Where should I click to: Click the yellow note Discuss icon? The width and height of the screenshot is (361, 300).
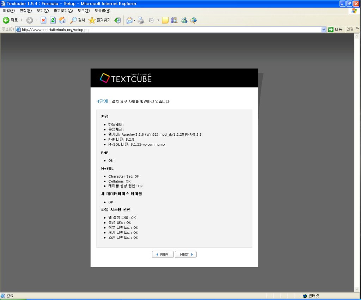[165, 20]
